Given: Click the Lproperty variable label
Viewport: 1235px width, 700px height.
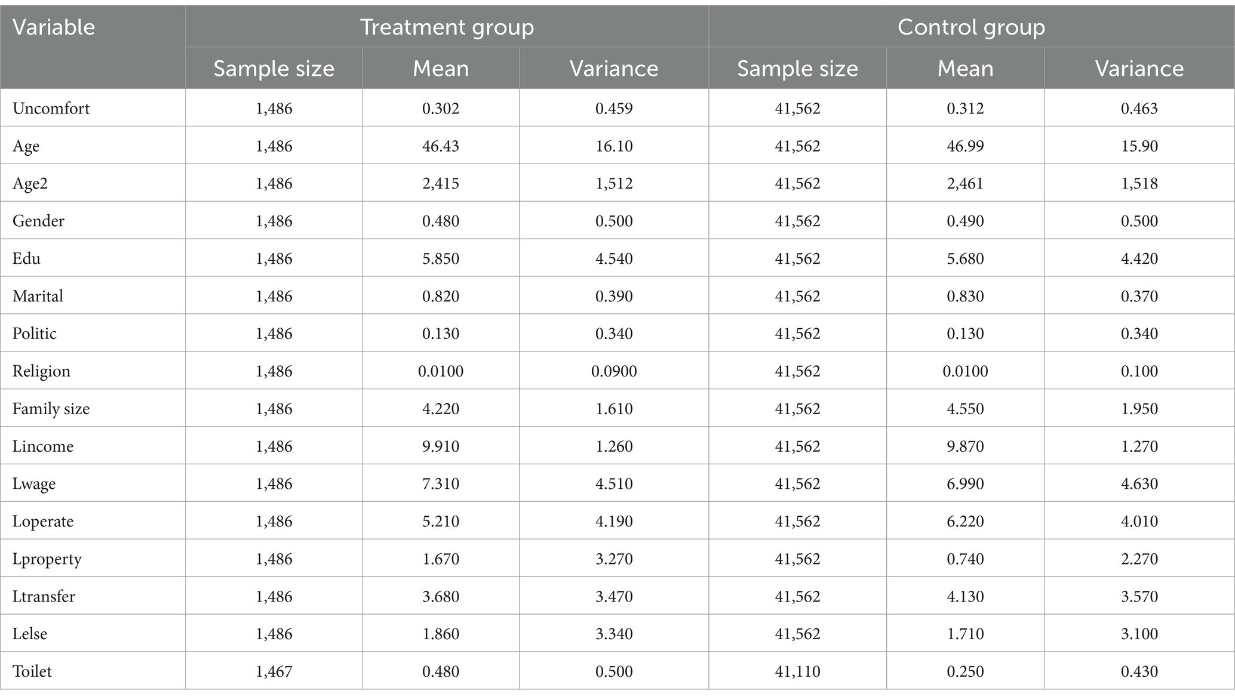Looking at the screenshot, I should [47, 559].
